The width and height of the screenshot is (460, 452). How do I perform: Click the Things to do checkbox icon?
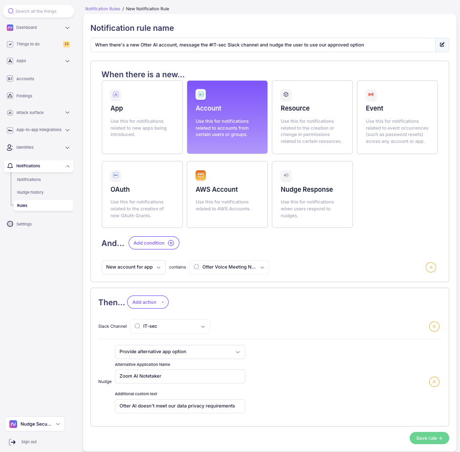(x=10, y=45)
